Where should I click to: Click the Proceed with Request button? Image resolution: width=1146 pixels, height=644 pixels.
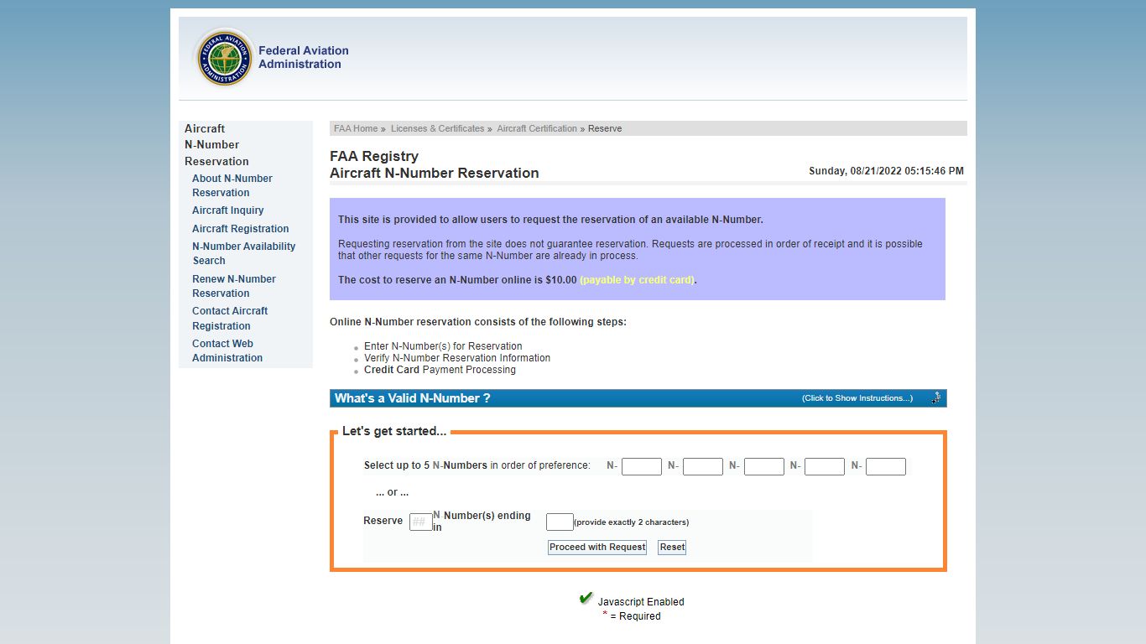click(597, 547)
